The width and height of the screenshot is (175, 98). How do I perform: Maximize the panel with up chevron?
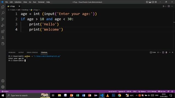coord(170,52)
